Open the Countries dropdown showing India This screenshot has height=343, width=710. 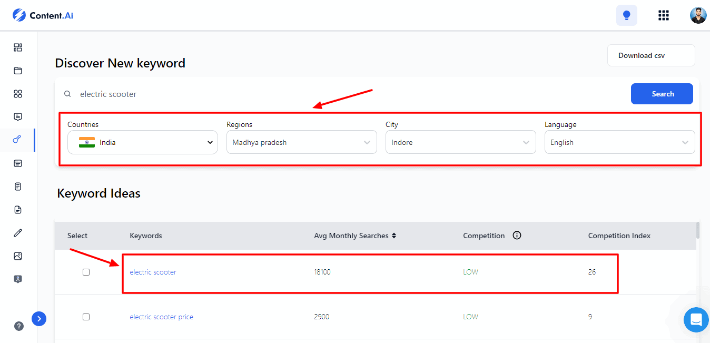[x=142, y=143]
